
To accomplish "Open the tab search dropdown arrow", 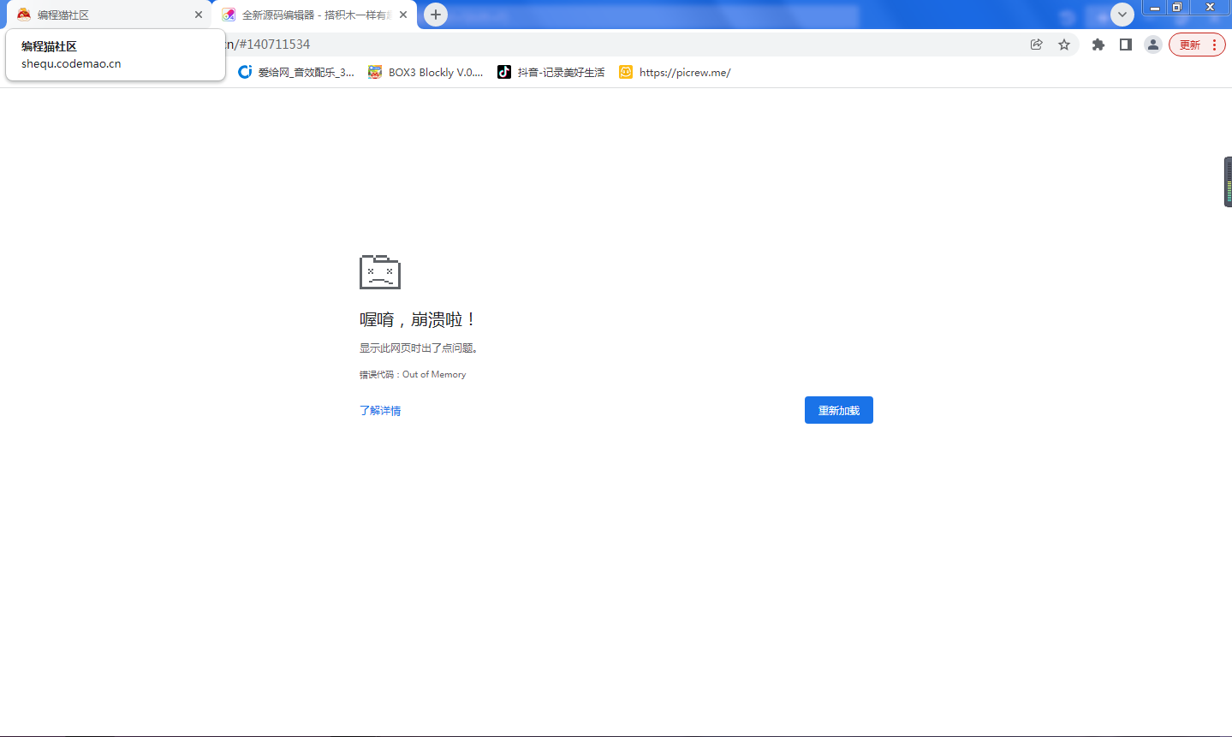I will tap(1122, 14).
